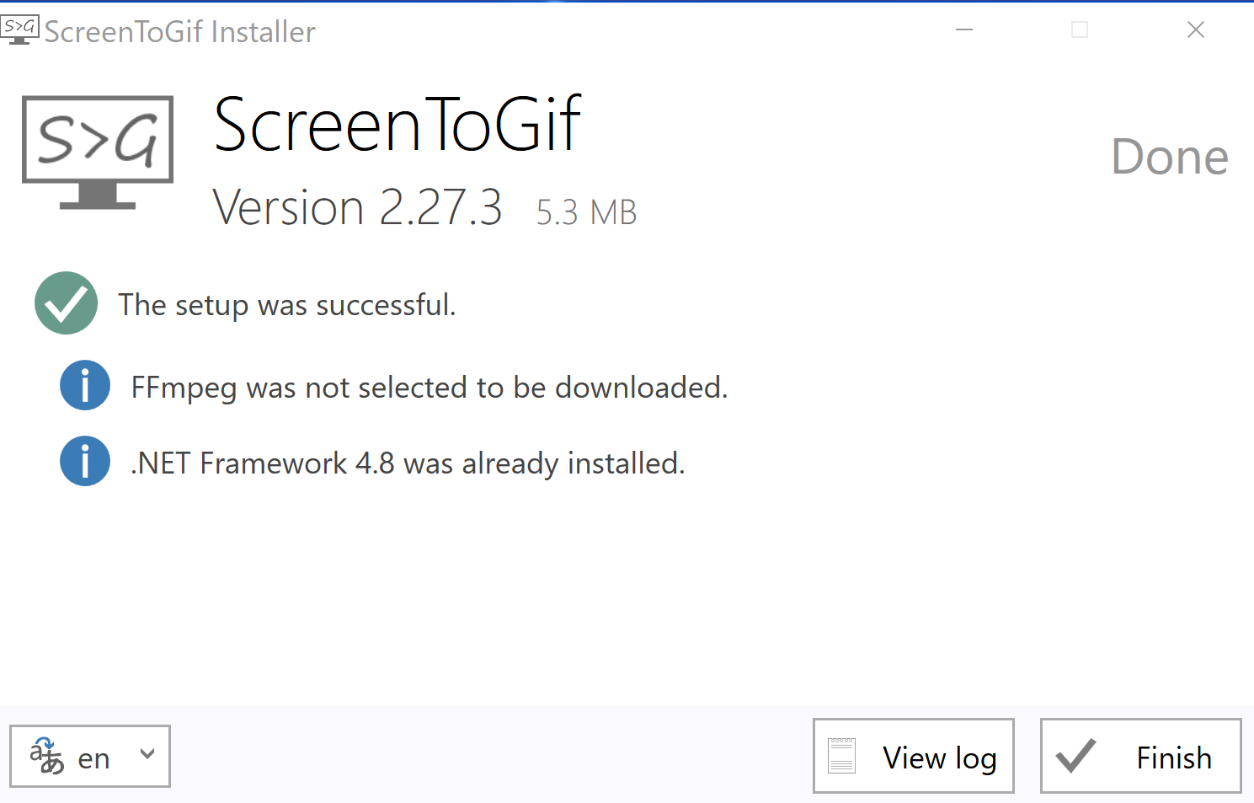
Task: Click the language globe icon
Action: [x=46, y=756]
